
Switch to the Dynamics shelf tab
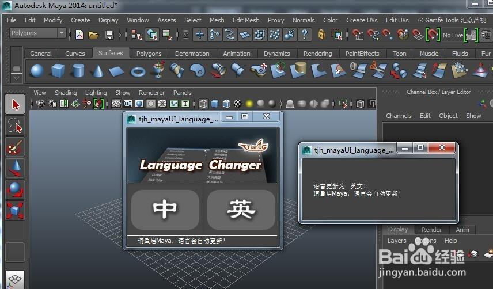click(276, 54)
